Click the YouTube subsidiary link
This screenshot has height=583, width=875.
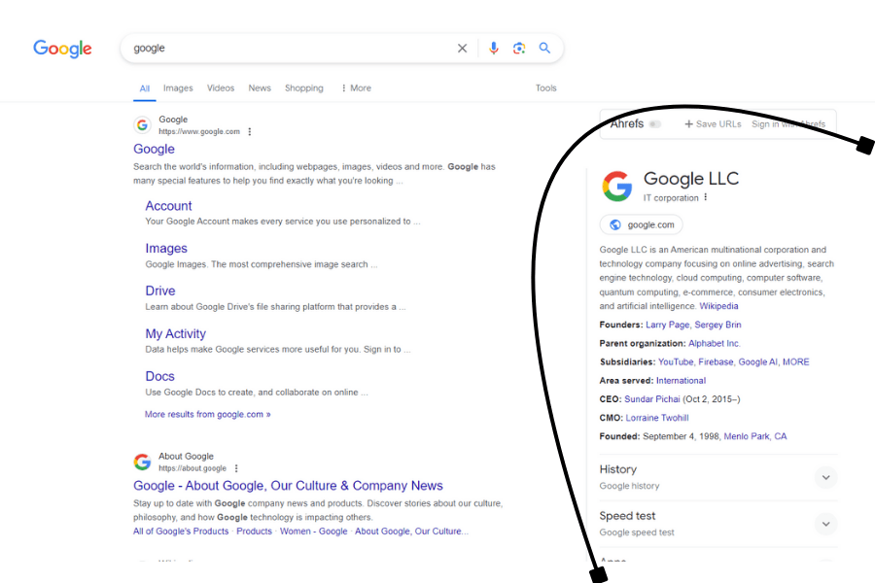[x=676, y=362]
